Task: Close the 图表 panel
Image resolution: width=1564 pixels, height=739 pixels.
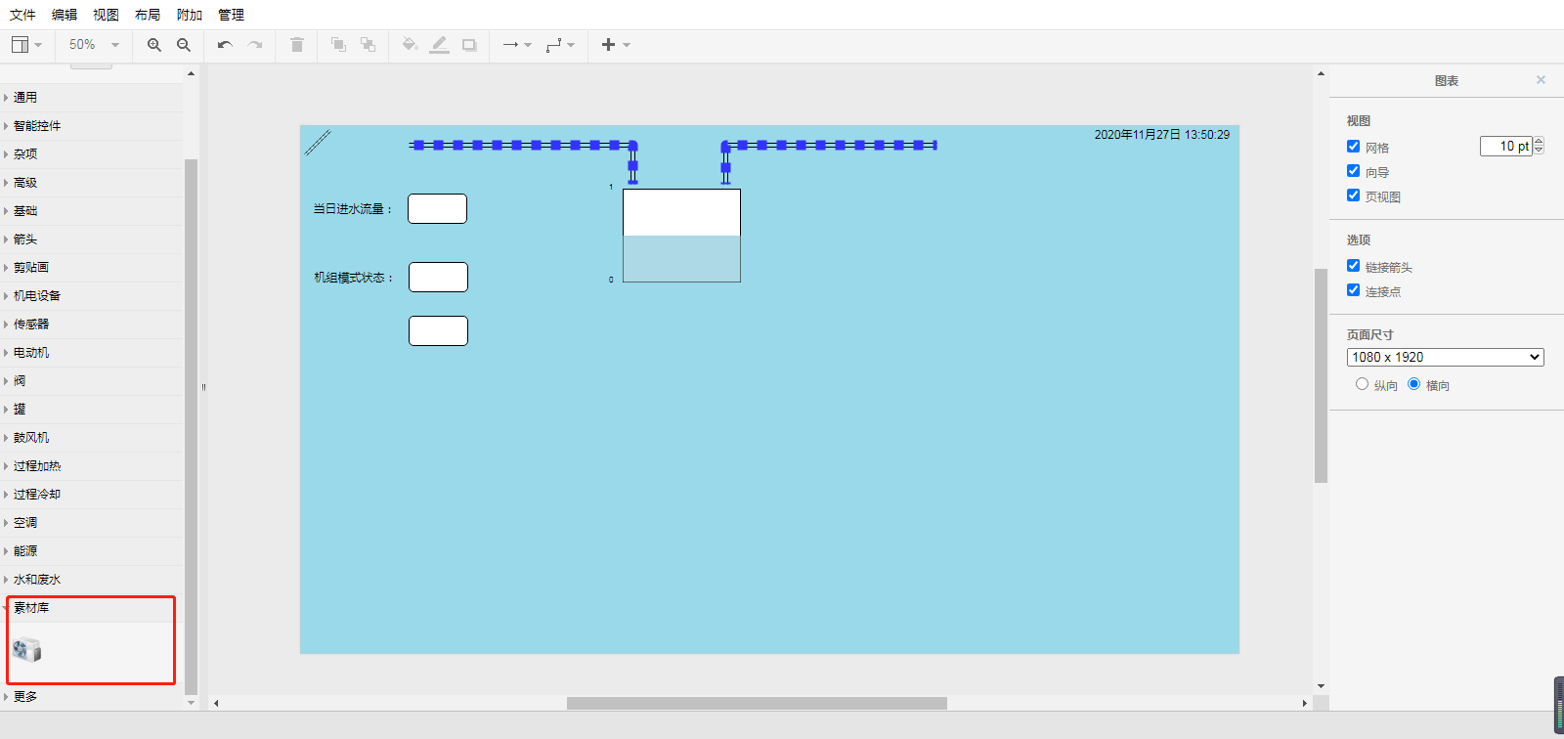Action: 1541,80
